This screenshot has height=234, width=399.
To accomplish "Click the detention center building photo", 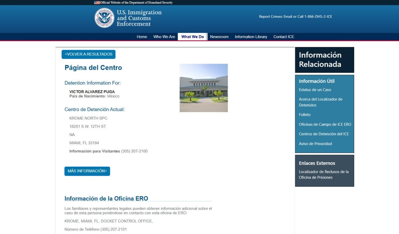I will tap(203, 88).
